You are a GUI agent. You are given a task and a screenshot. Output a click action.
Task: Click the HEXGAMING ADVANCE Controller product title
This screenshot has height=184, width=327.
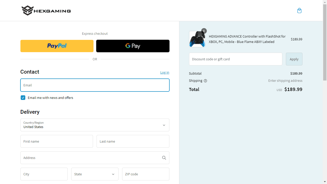pos(247,39)
